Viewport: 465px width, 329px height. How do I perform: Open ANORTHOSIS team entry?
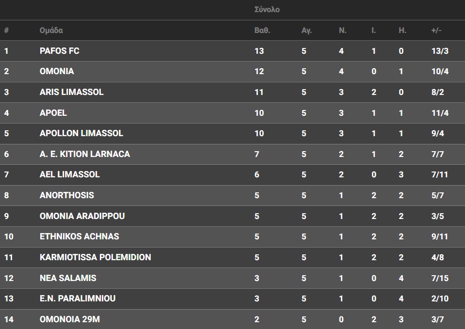(67, 195)
